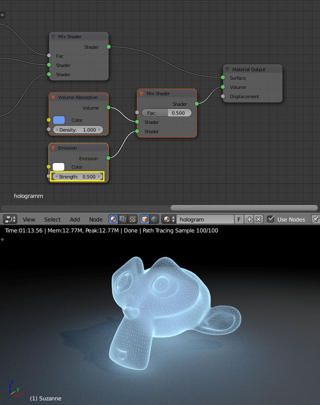
Task: Choose the world shader mode globe icon
Action: (154, 219)
